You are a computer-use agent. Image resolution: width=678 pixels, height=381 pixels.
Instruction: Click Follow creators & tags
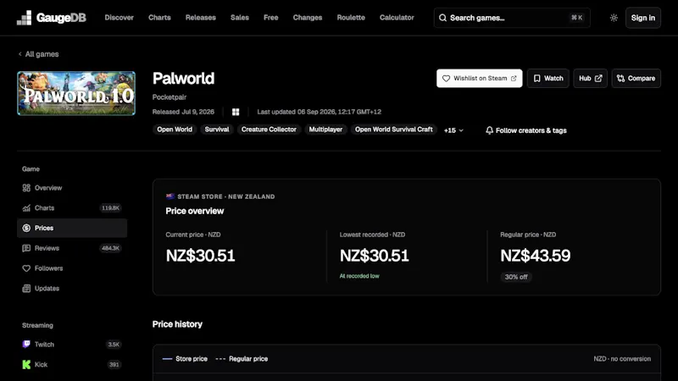click(x=525, y=130)
